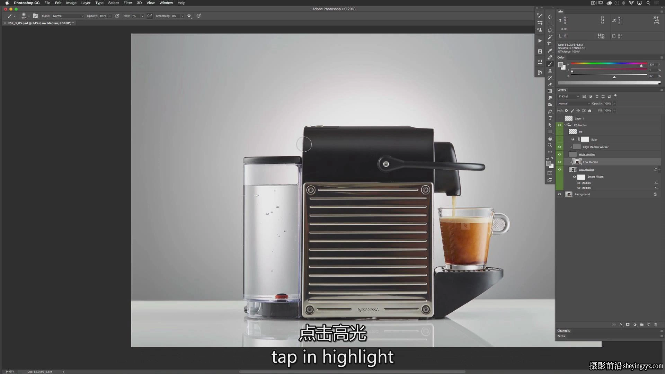Select the Lasso tool
Image resolution: width=665 pixels, height=374 pixels.
pos(550,30)
